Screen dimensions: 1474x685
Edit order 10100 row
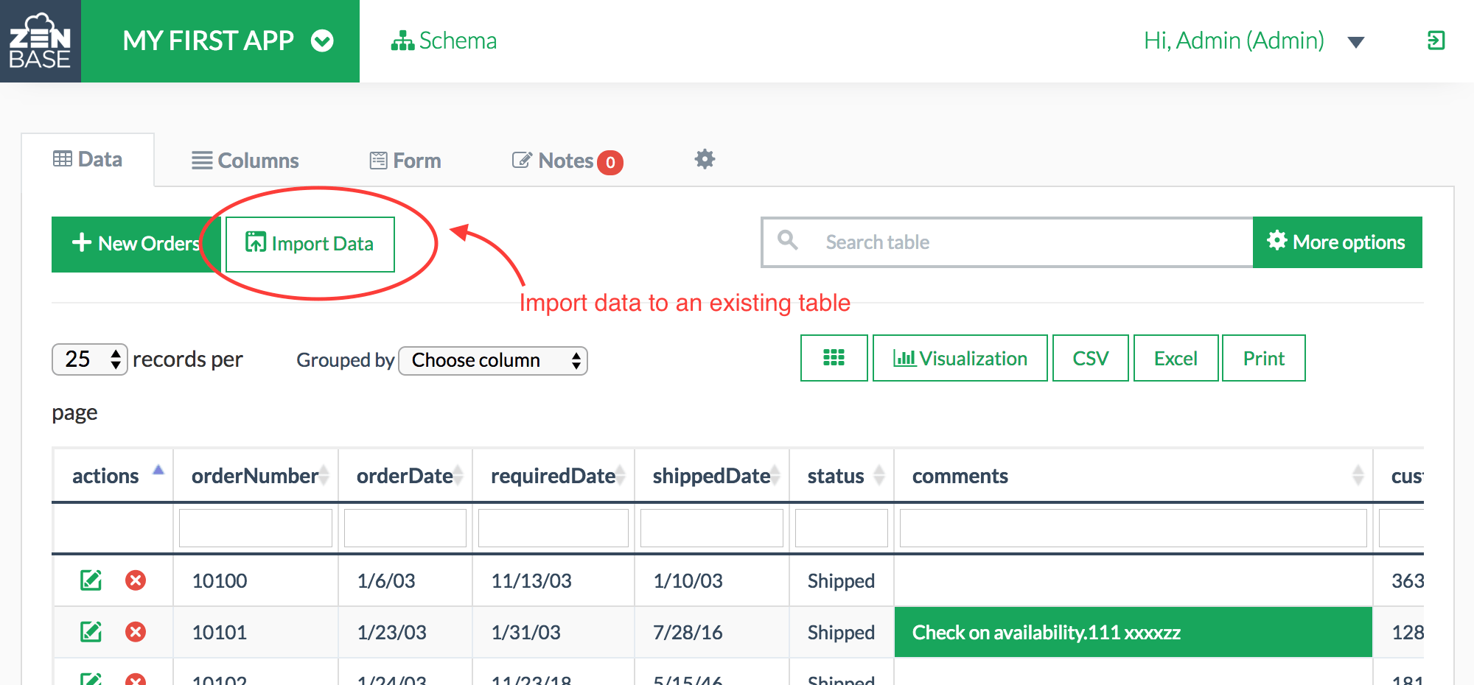[x=91, y=580]
